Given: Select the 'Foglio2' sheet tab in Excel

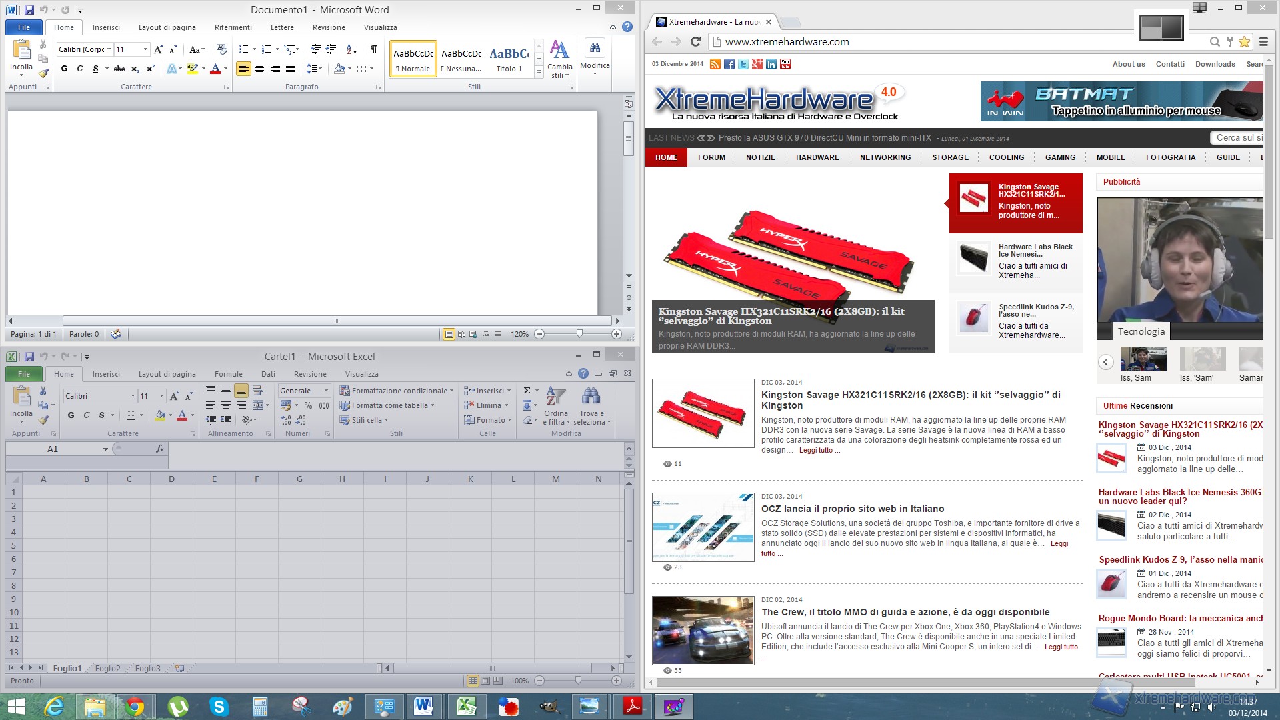Looking at the screenshot, I should pos(107,667).
